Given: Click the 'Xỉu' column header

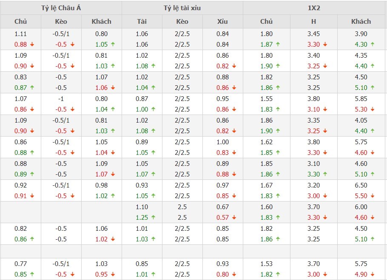Looking at the screenshot, I should 222,21.
